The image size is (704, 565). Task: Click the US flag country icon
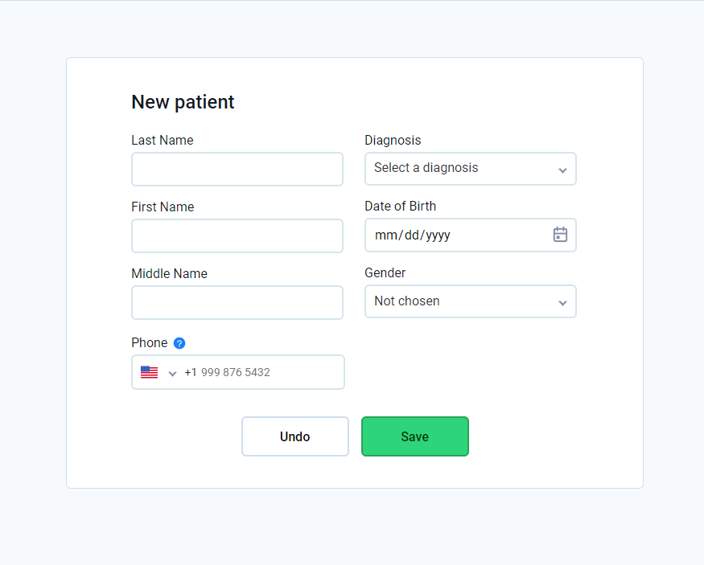click(149, 372)
